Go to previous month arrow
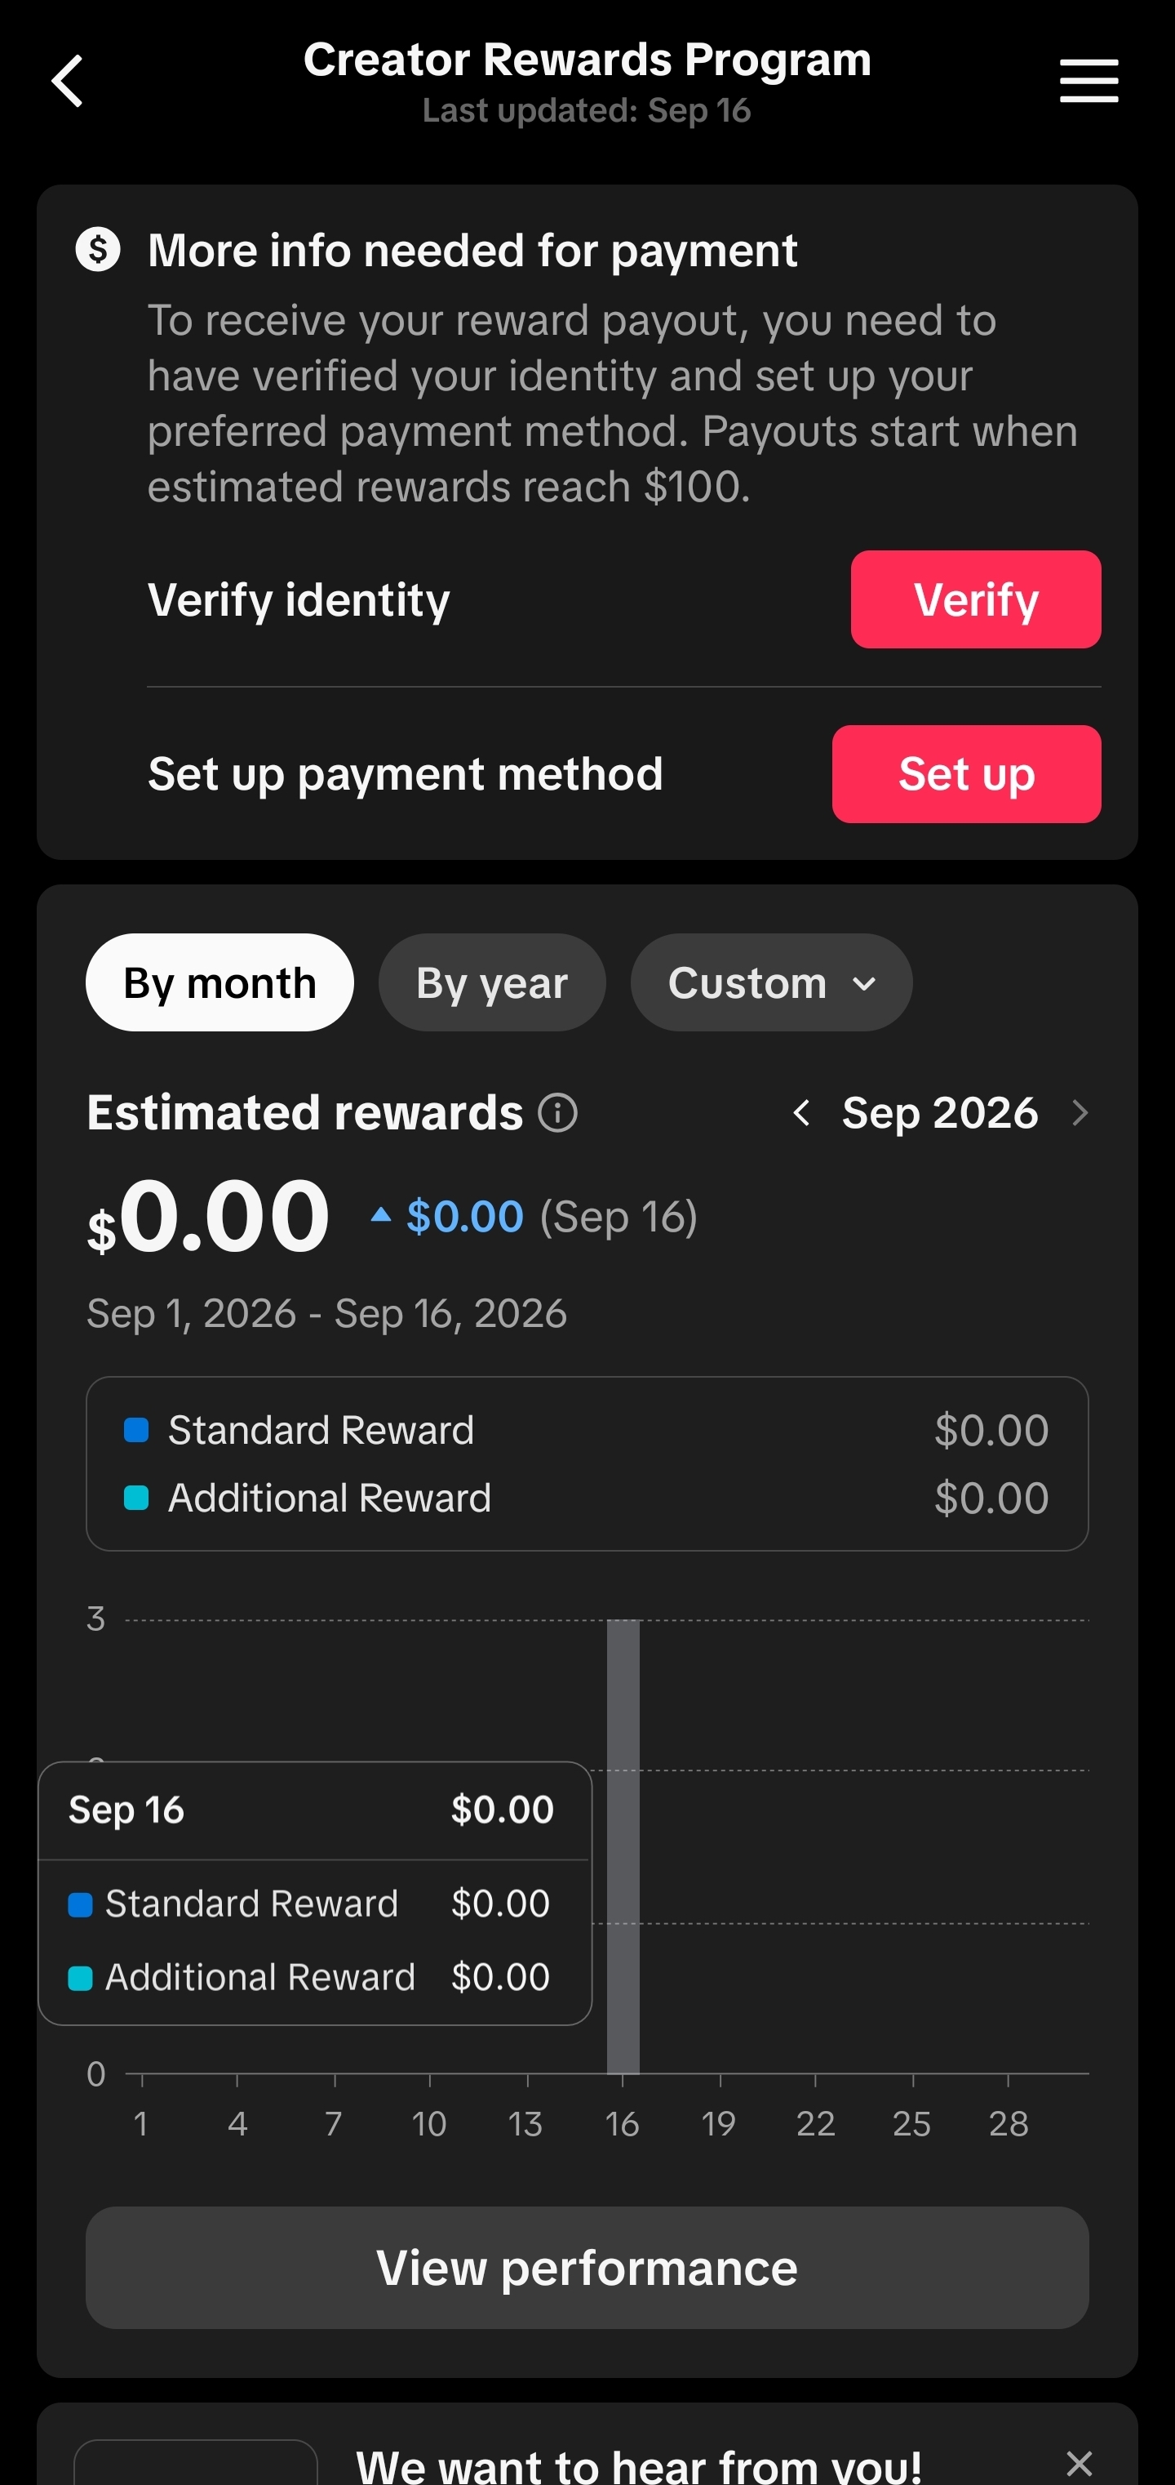 click(x=801, y=1113)
